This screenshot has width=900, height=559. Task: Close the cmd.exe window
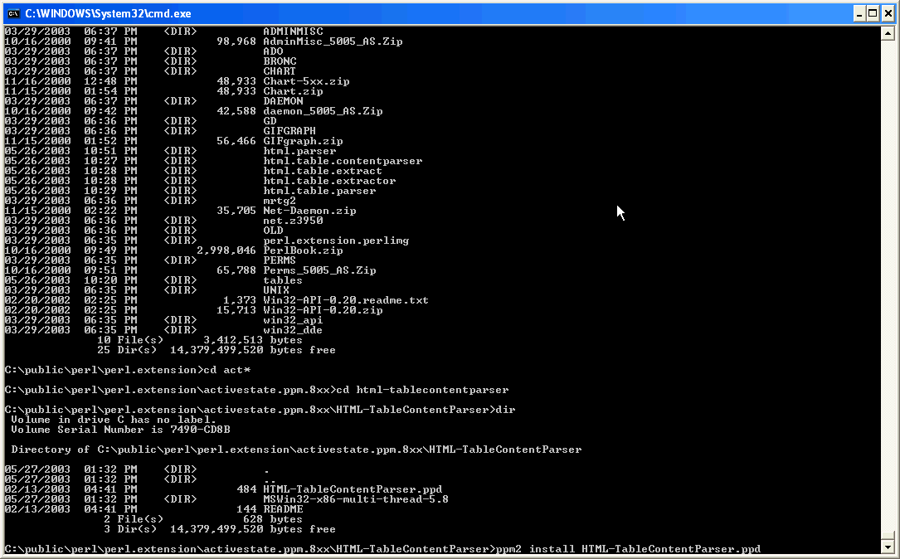[x=888, y=13]
